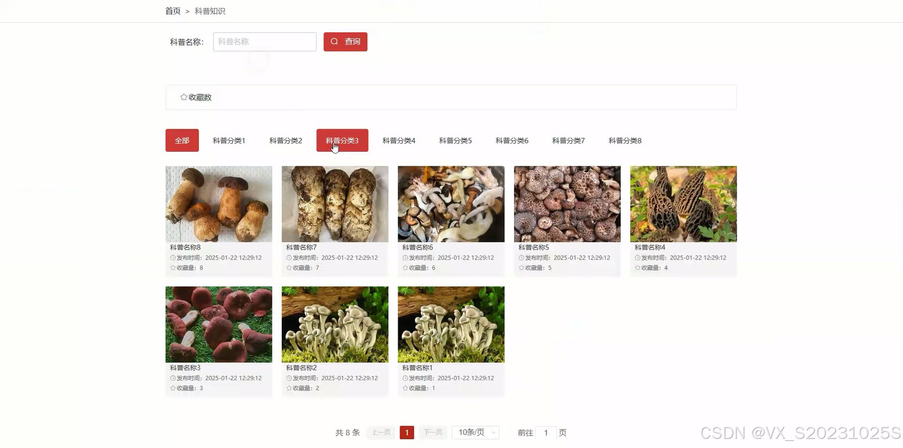Click the 科普名称8 title text

tap(185, 247)
